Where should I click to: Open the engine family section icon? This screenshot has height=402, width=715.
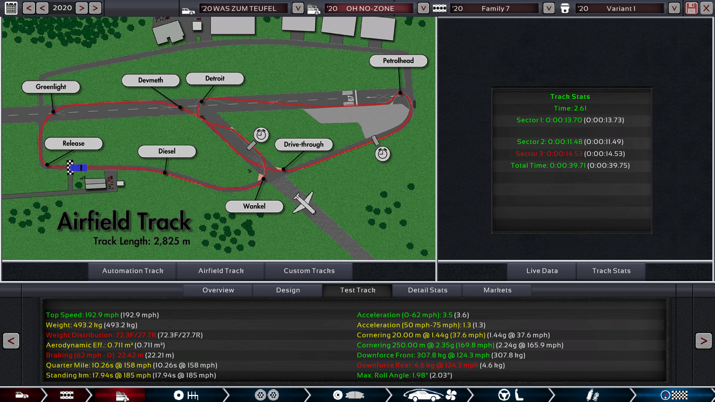point(67,395)
